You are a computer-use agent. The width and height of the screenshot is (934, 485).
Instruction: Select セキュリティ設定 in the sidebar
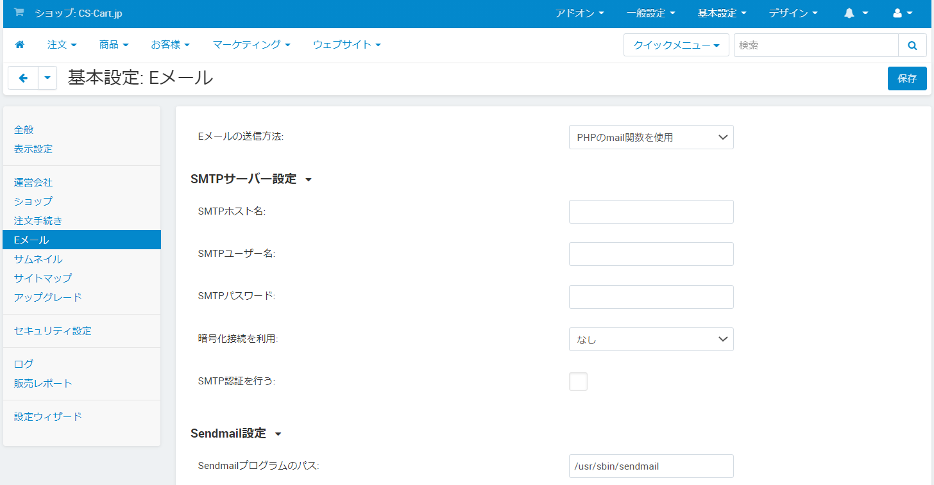click(x=53, y=331)
